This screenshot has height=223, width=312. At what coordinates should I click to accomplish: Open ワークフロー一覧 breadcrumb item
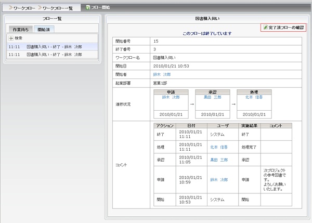(58, 8)
